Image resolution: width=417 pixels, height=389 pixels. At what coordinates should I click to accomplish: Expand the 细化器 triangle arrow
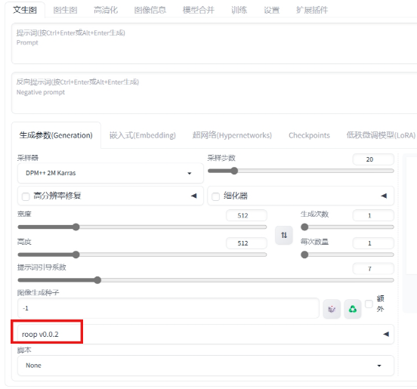coord(384,196)
